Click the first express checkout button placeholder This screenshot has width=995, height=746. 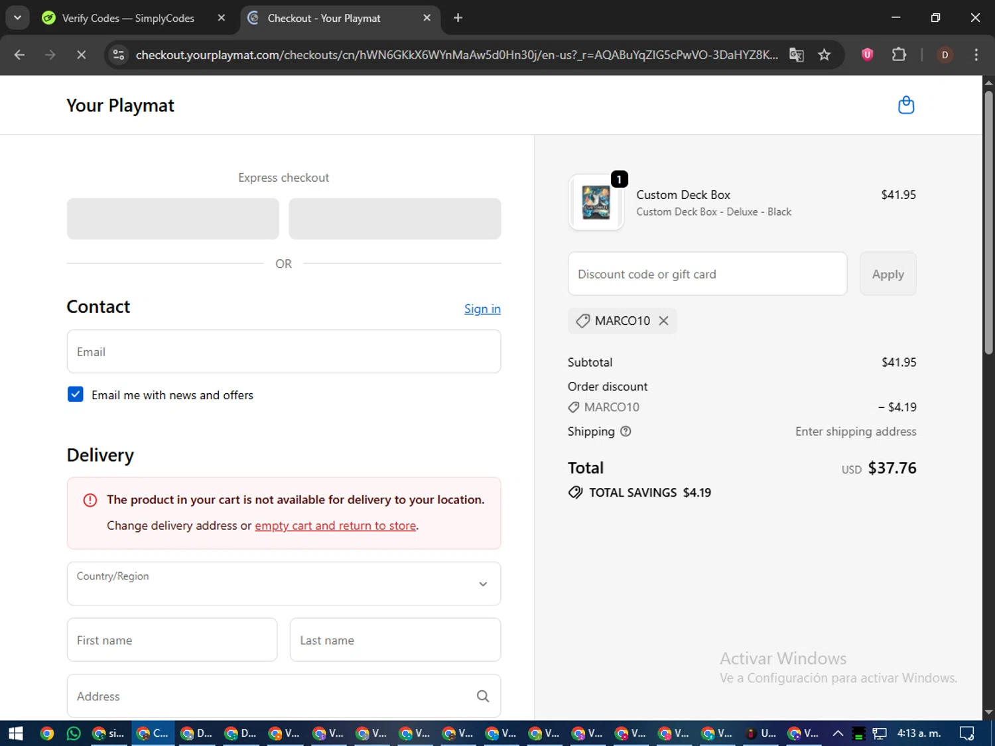172,219
